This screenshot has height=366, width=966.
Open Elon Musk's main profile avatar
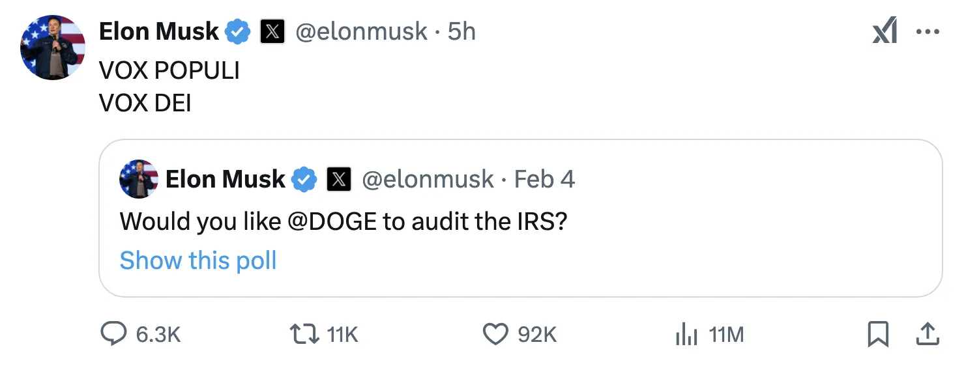[53, 48]
